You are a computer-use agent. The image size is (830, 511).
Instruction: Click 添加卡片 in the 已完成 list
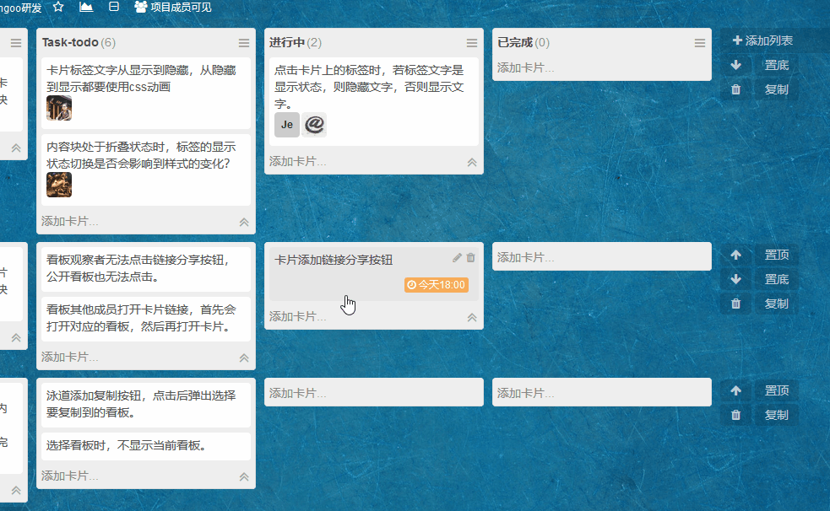pyautogui.click(x=525, y=67)
